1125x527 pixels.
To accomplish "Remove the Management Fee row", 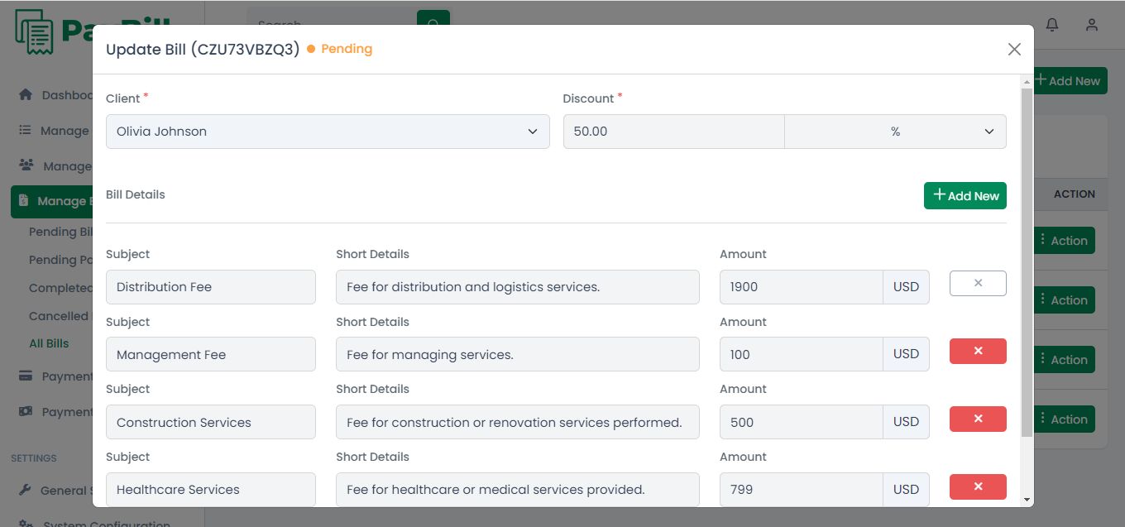I will (x=978, y=352).
